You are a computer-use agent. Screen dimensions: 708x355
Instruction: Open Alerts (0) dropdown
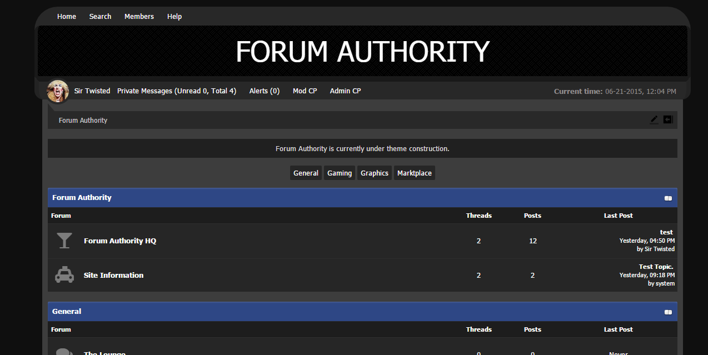pyautogui.click(x=265, y=91)
